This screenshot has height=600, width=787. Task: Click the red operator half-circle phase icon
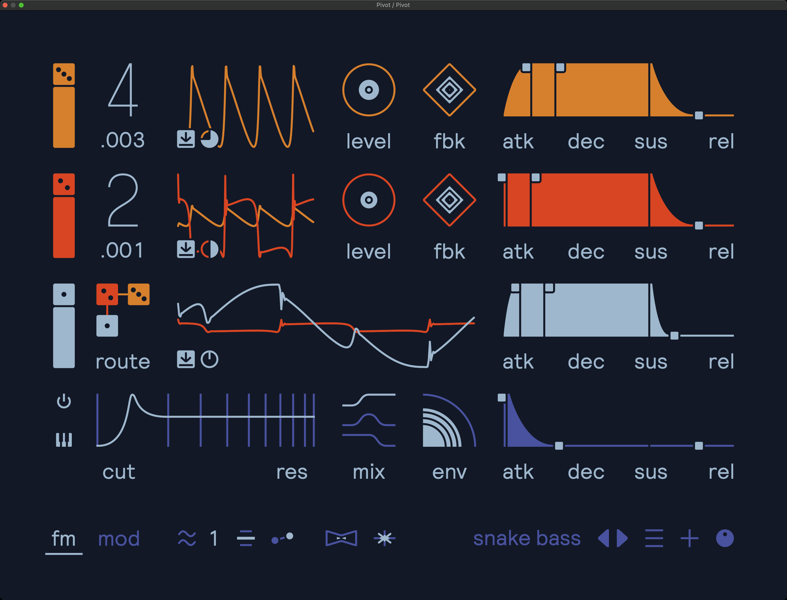pos(209,249)
